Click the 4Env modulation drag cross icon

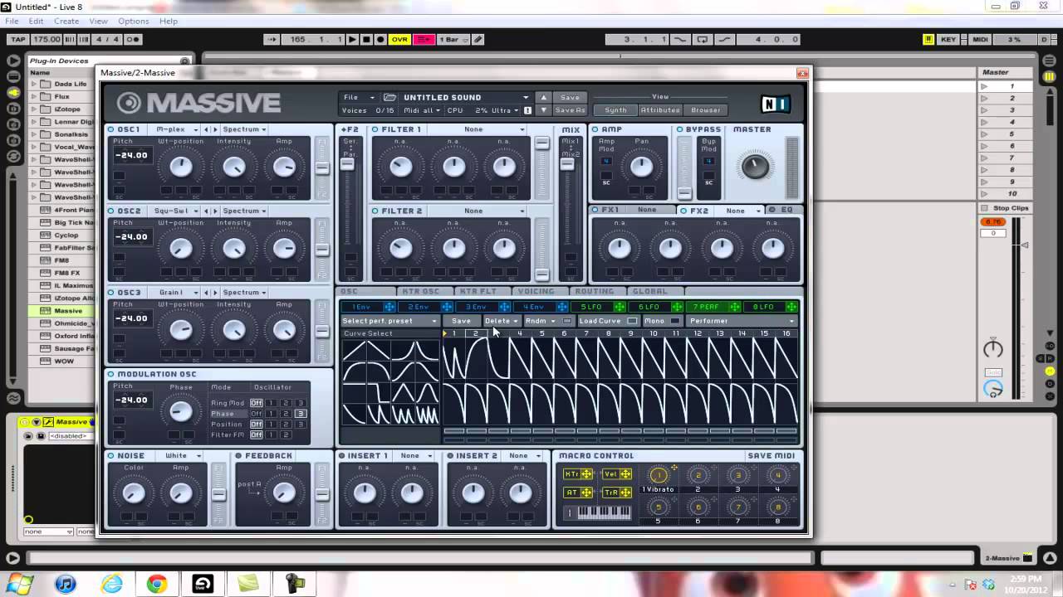click(562, 307)
